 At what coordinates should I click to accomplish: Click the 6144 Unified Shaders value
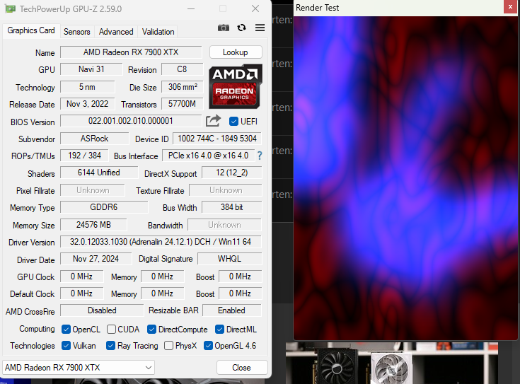point(99,173)
